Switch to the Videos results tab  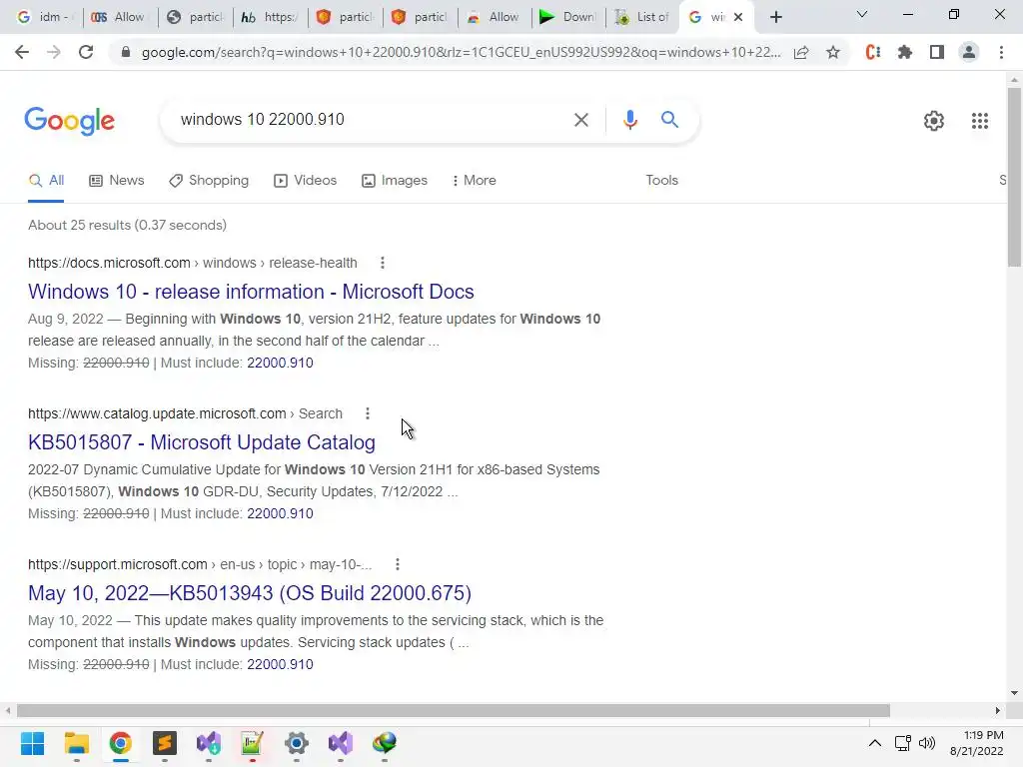pos(306,181)
